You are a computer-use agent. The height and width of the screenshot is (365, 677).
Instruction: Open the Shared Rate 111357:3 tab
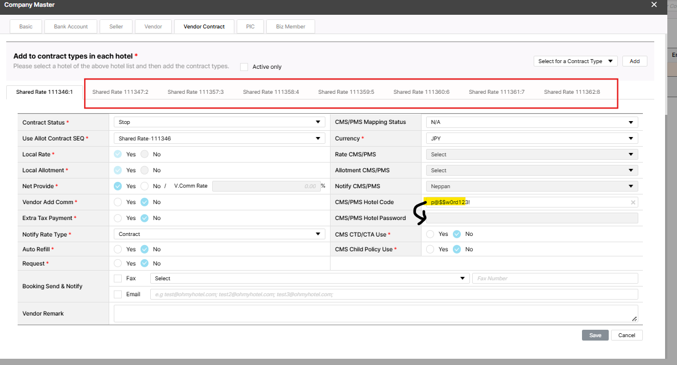[x=195, y=92]
